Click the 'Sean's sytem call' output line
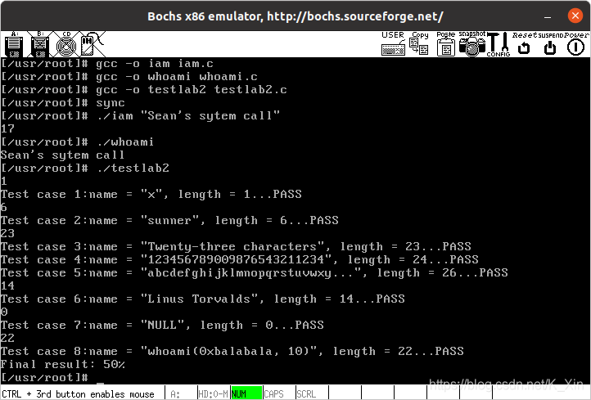 pos(62,155)
